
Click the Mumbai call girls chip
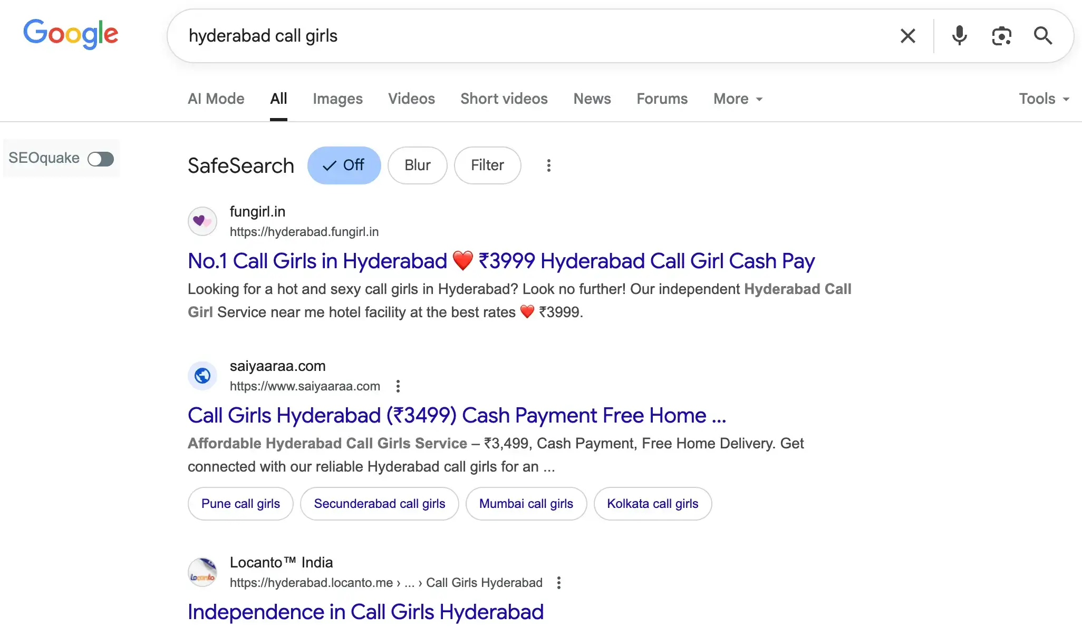[x=526, y=504]
